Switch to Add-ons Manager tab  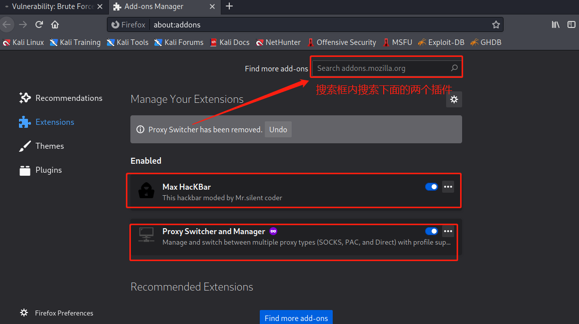pyautogui.click(x=164, y=6)
